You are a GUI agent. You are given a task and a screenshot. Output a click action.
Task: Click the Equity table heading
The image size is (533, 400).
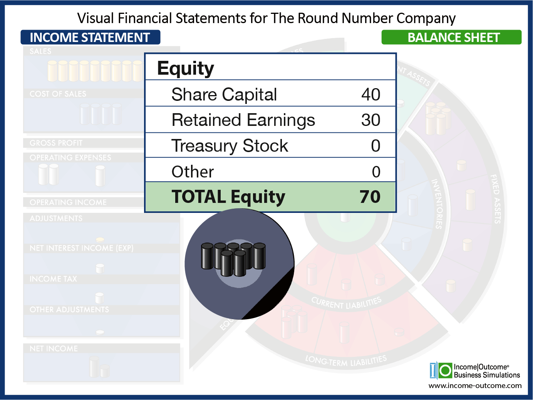pyautogui.click(x=186, y=68)
